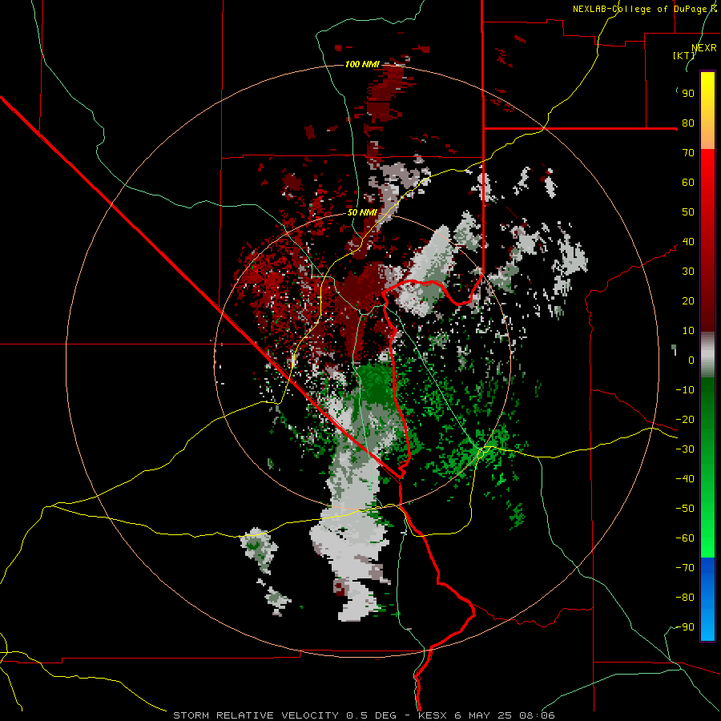Click the blue segment of the color bar
Screen dimensions: 721x721
pos(707,598)
